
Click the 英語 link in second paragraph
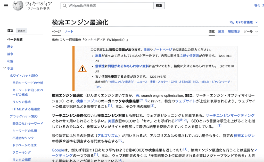click(111, 121)
